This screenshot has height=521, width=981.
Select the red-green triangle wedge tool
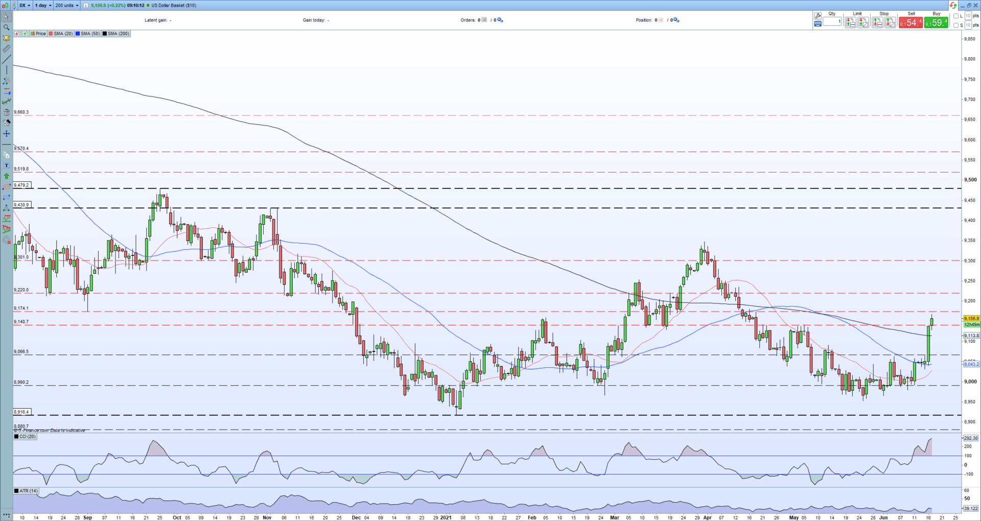(6, 229)
